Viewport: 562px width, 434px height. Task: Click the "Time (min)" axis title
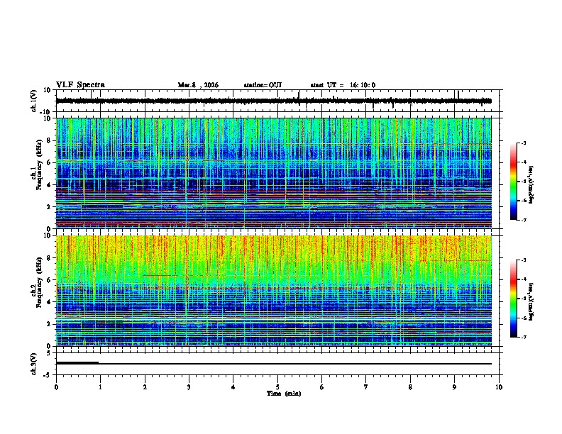coord(284,394)
